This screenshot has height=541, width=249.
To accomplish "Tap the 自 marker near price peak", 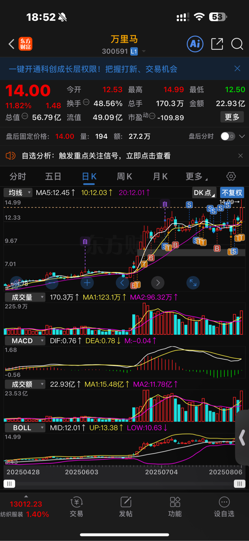I will pos(165,204).
